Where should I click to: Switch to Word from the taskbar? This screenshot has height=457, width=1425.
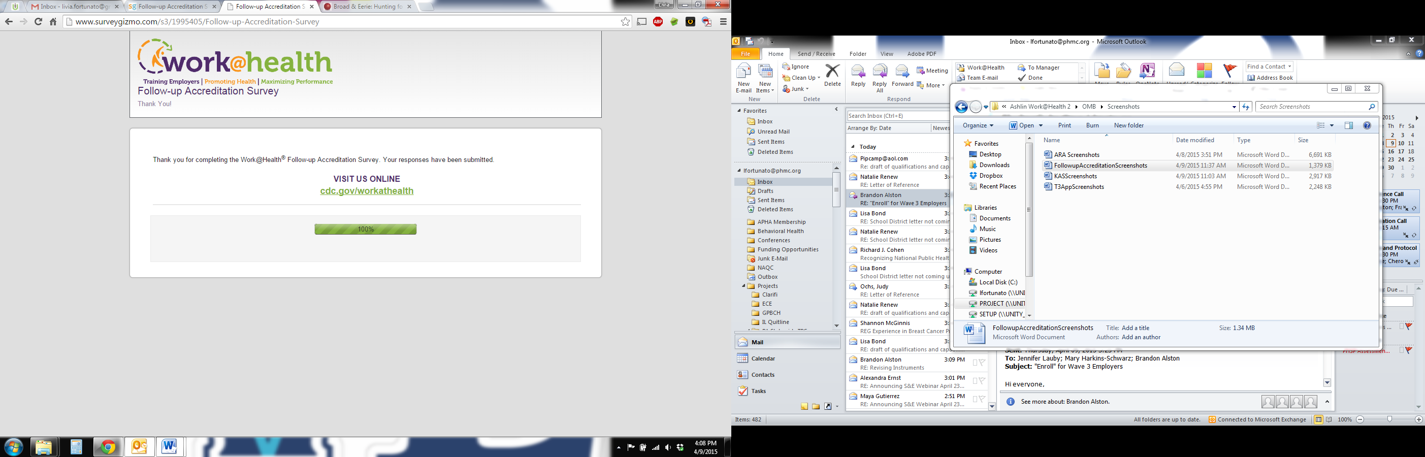tap(170, 447)
